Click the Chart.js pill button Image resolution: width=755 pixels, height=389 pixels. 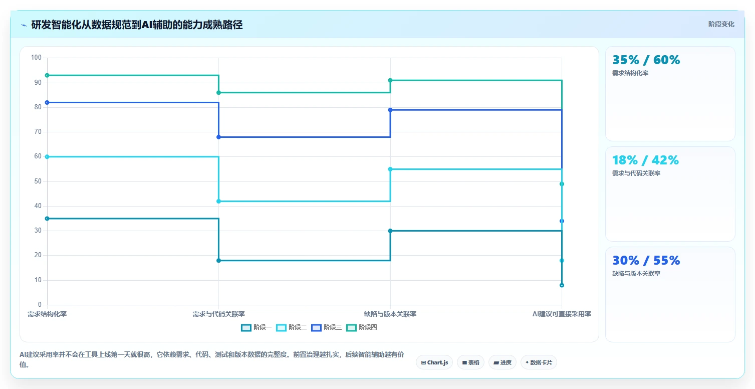tap(434, 362)
